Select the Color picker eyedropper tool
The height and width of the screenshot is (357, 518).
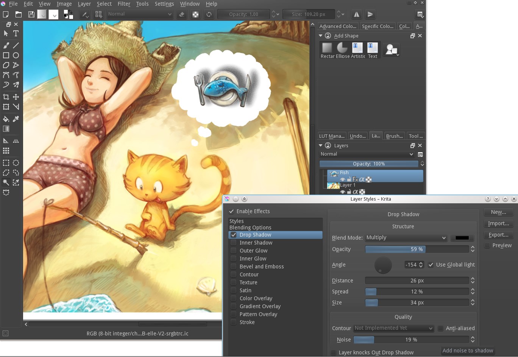(16, 119)
